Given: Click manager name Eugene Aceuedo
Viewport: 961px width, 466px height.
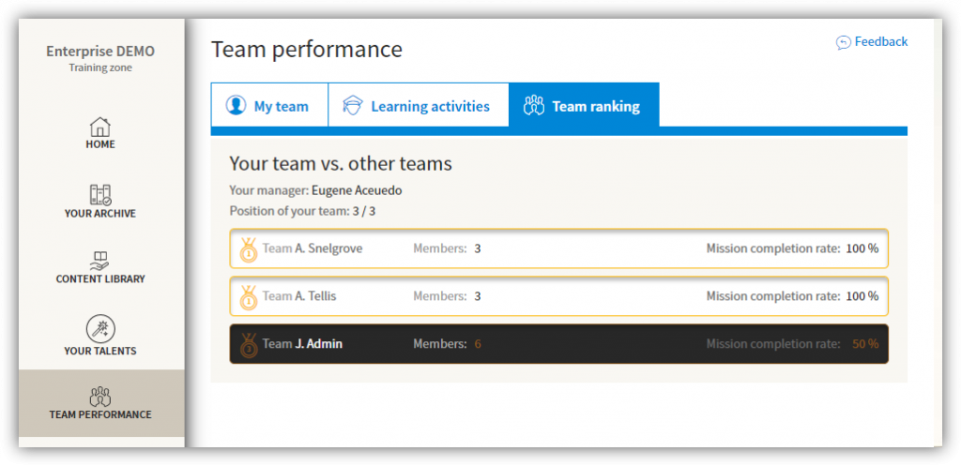Looking at the screenshot, I should [x=357, y=190].
